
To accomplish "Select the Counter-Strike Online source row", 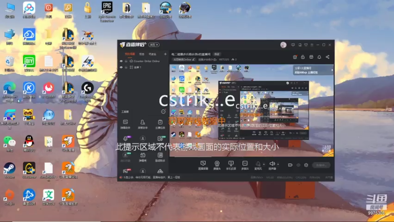I will pyautogui.click(x=143, y=61).
